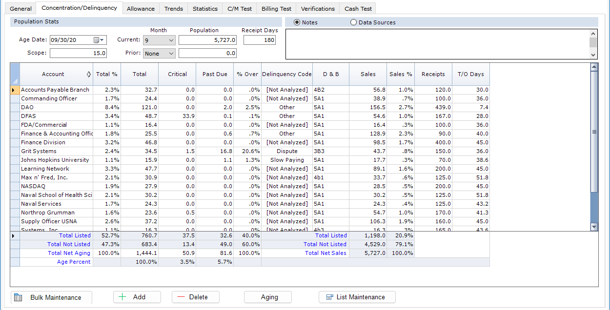
Task: Click the Receipt Days field
Action: pos(259,40)
